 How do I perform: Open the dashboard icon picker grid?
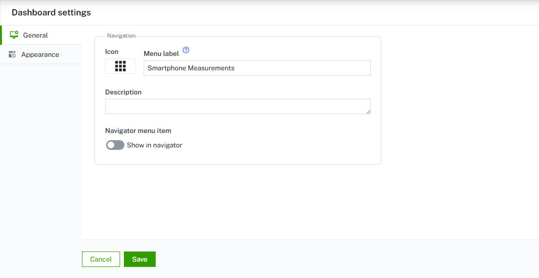click(x=121, y=66)
